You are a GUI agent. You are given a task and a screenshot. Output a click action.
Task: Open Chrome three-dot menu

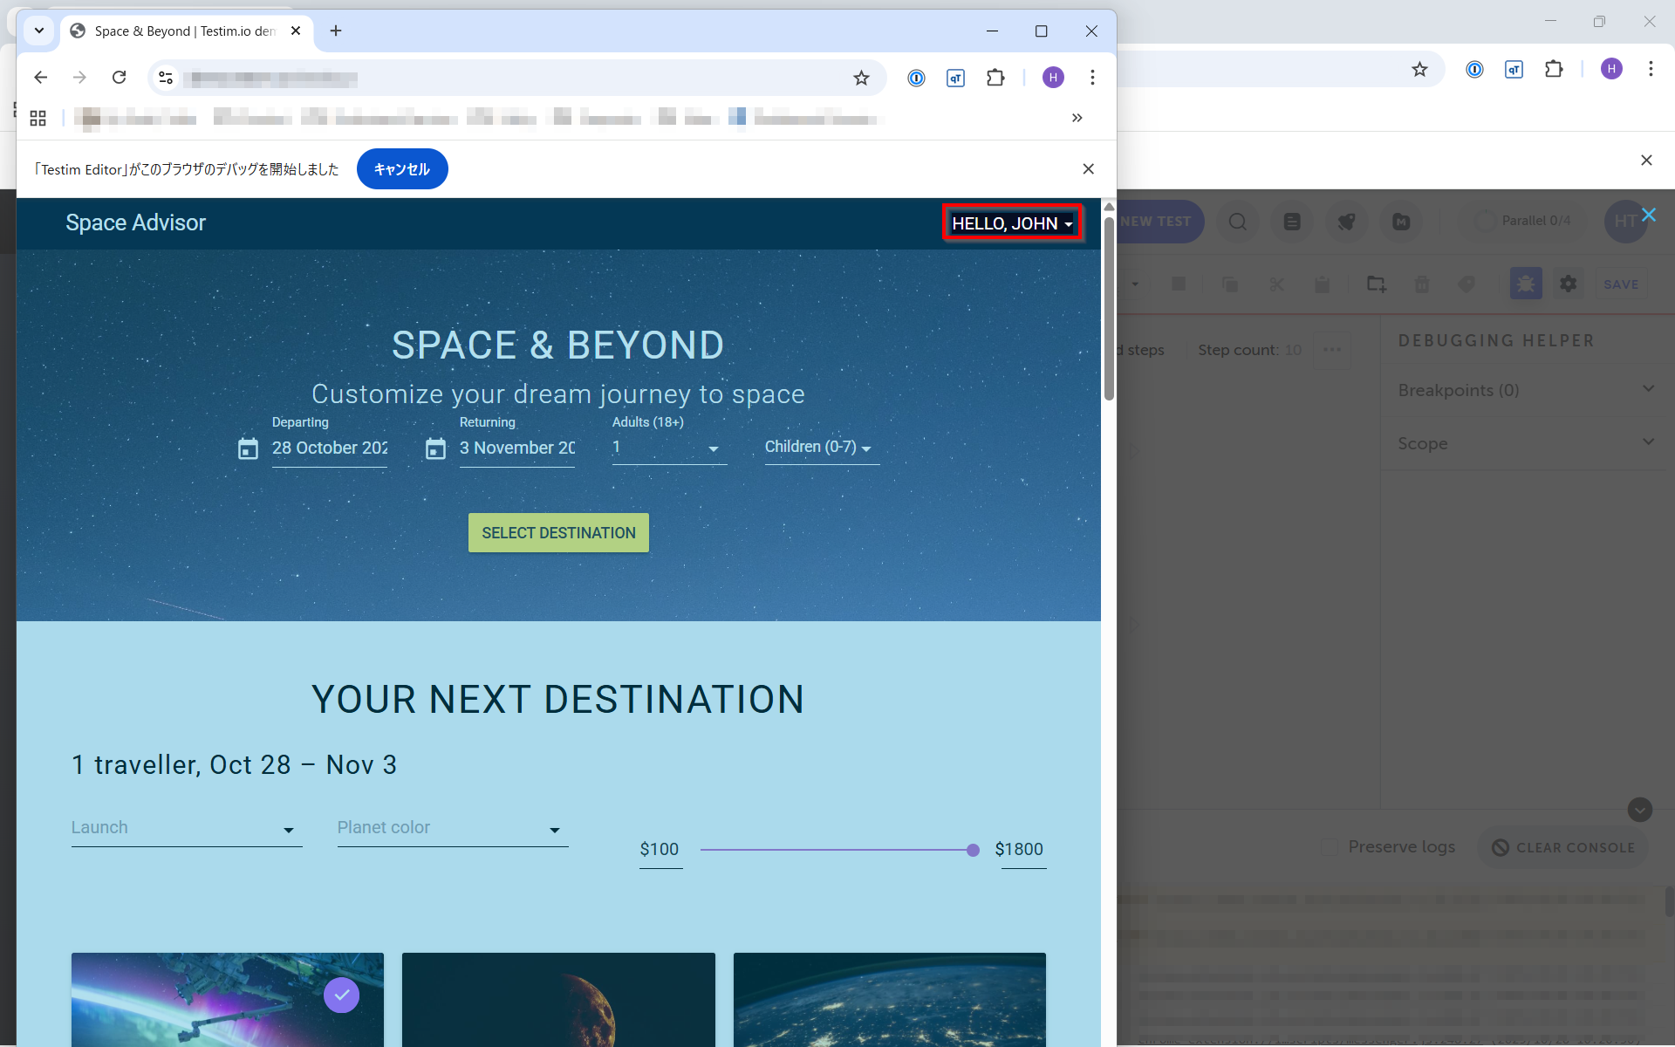tap(1092, 78)
